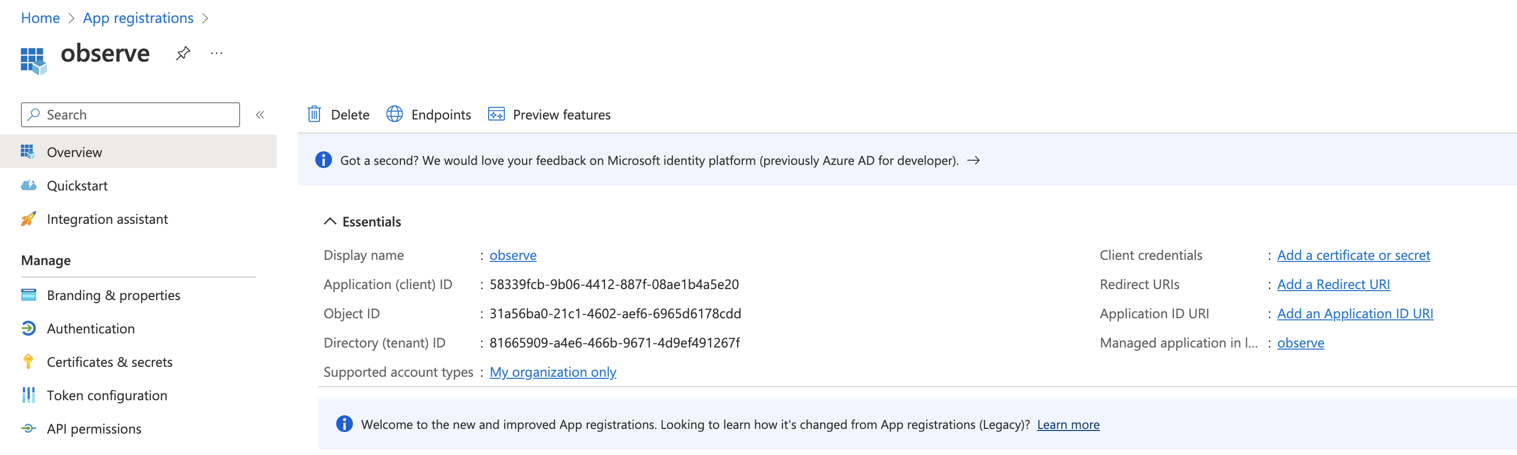Click the Supported account types label

click(398, 372)
